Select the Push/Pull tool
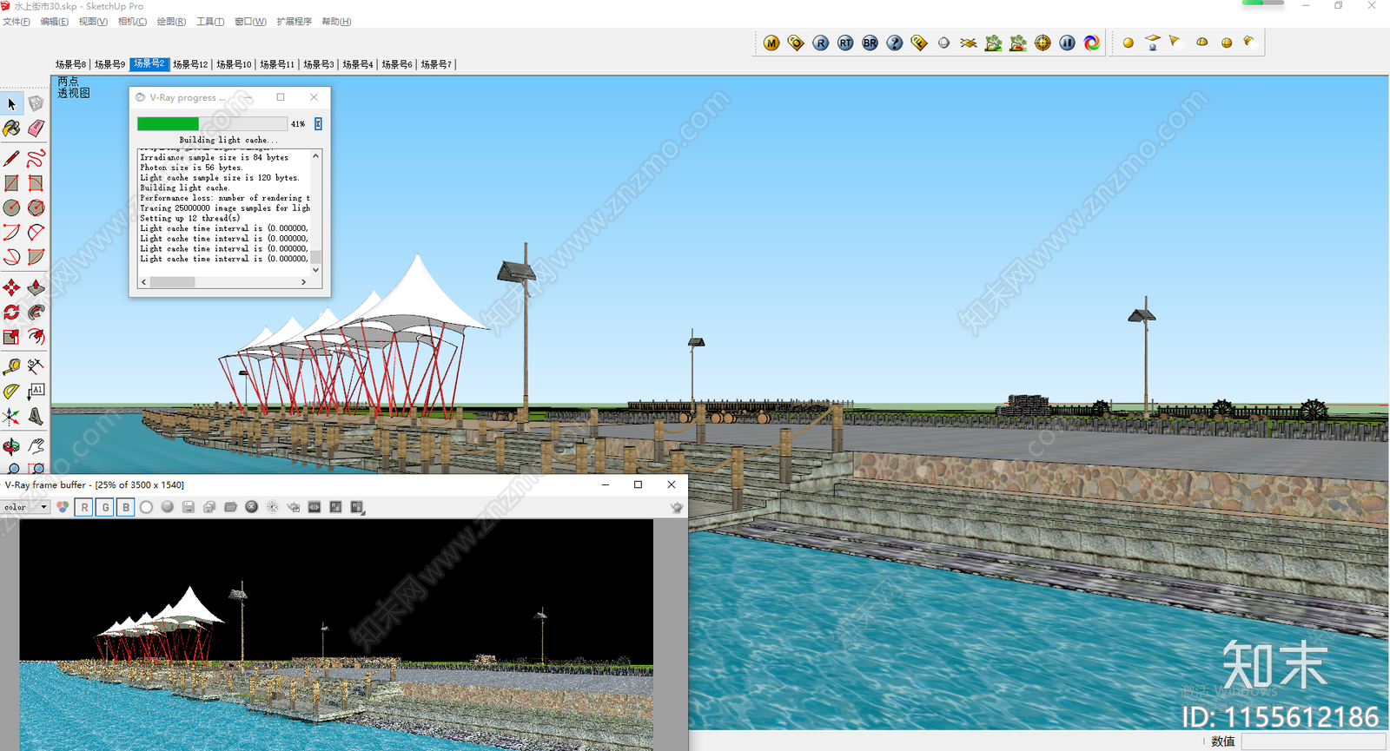 (x=36, y=288)
